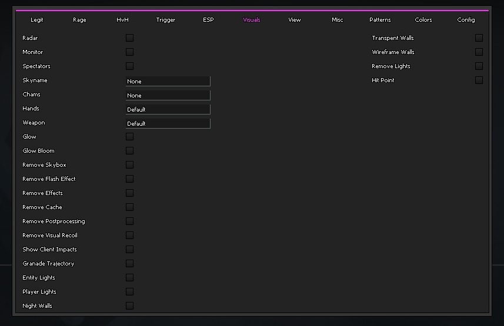Image resolution: width=504 pixels, height=326 pixels.
Task: Toggle Remove Visual Recoil checkbox
Action: (129, 235)
